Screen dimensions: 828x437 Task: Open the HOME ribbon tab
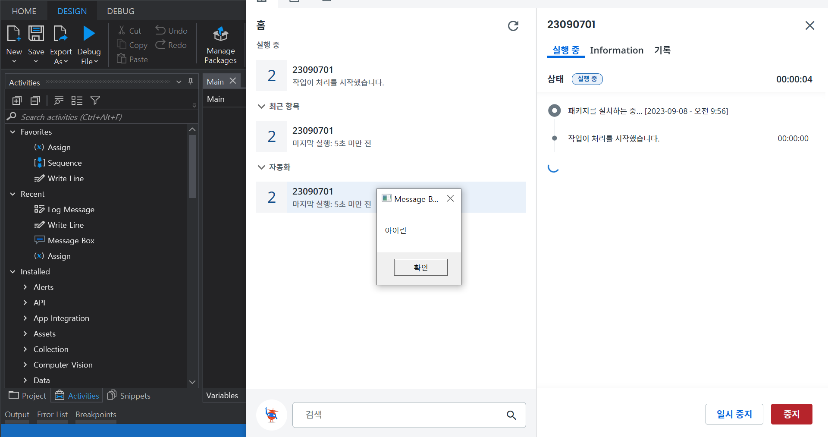click(24, 11)
